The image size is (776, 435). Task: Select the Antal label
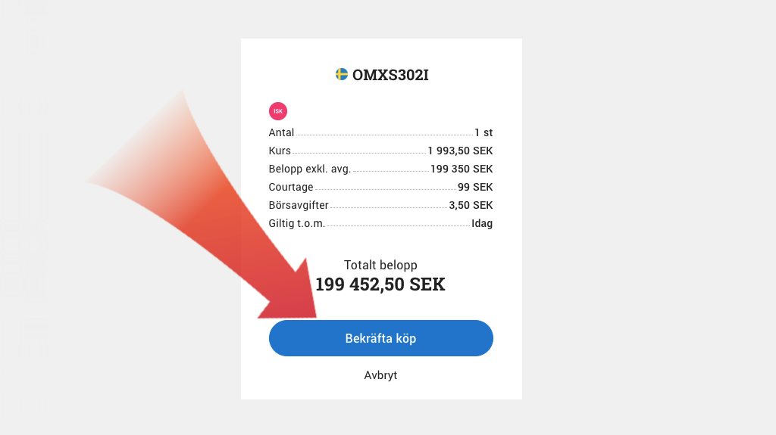click(281, 132)
